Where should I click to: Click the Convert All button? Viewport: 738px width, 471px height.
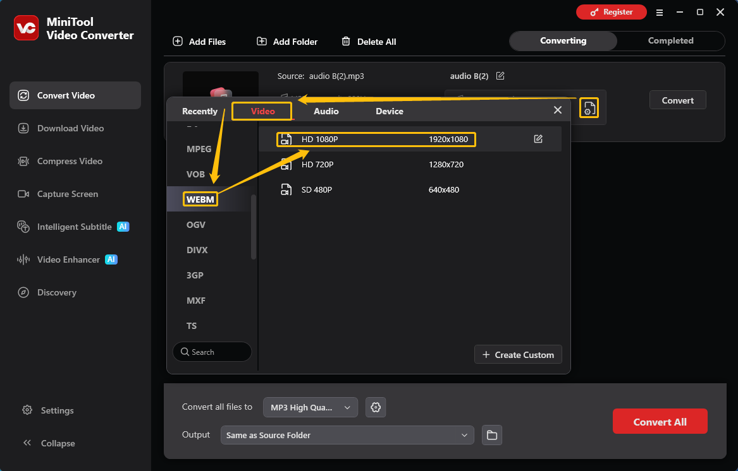[660, 422]
